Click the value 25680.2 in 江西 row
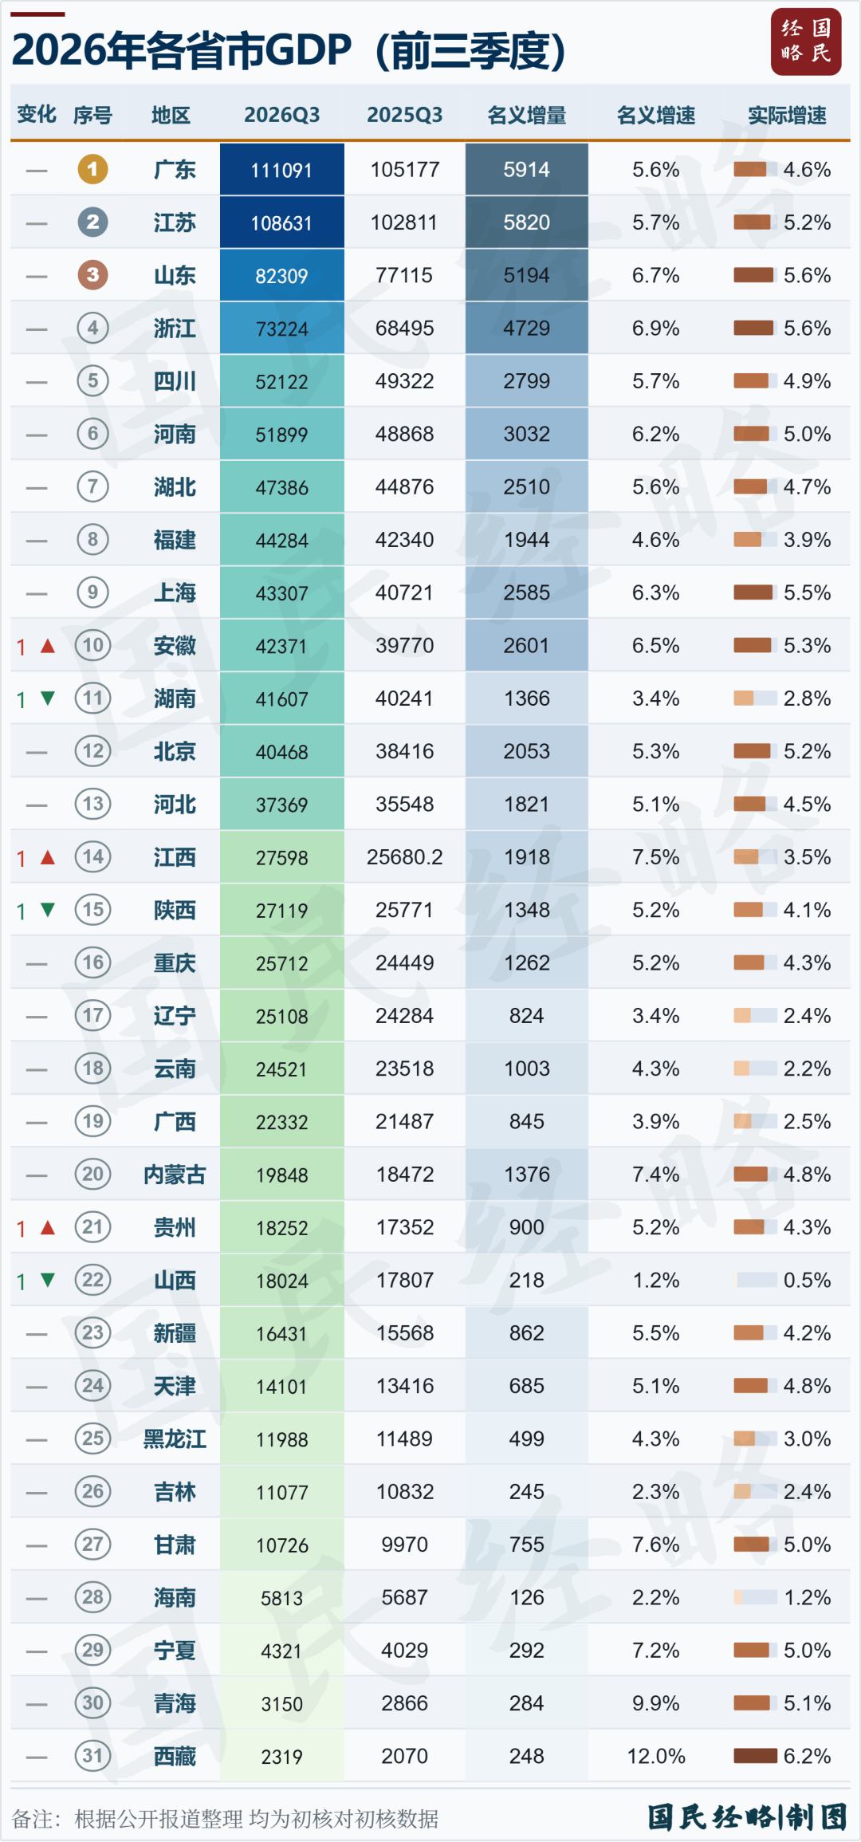861x1842 pixels. [x=405, y=857]
